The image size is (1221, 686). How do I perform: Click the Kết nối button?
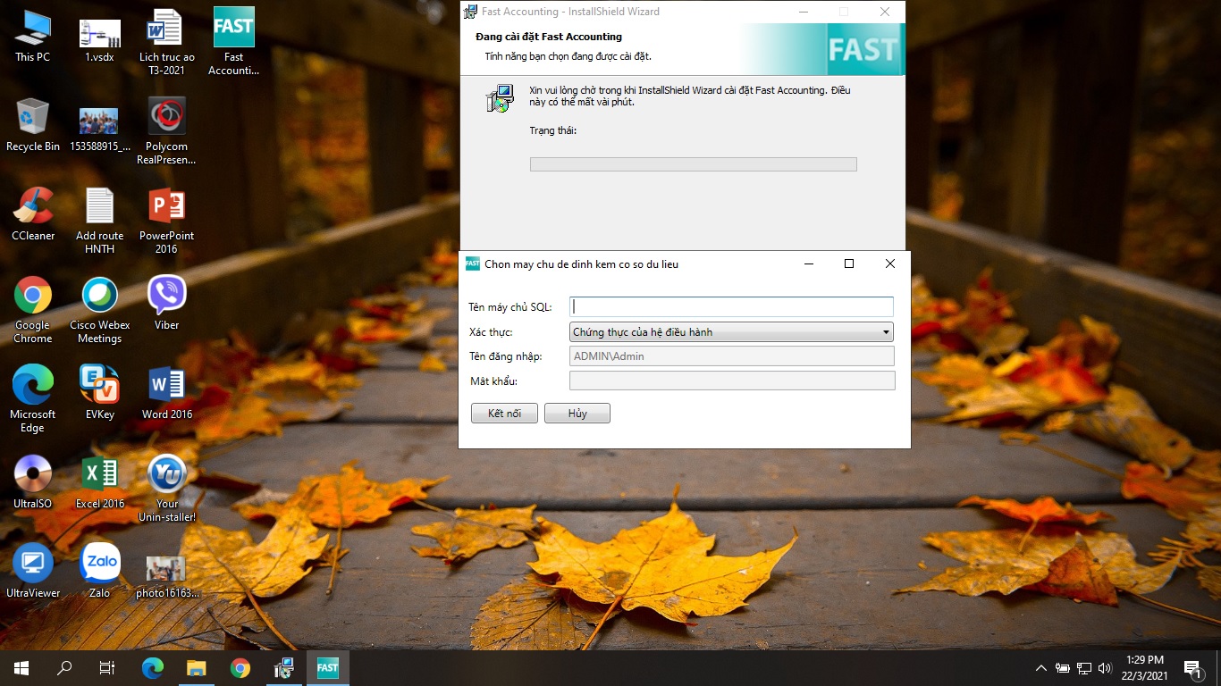click(504, 414)
